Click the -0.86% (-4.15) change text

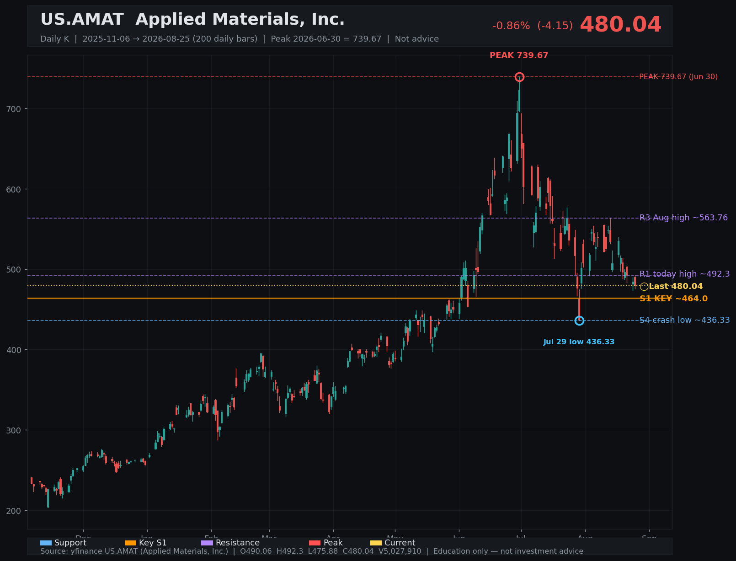533,26
